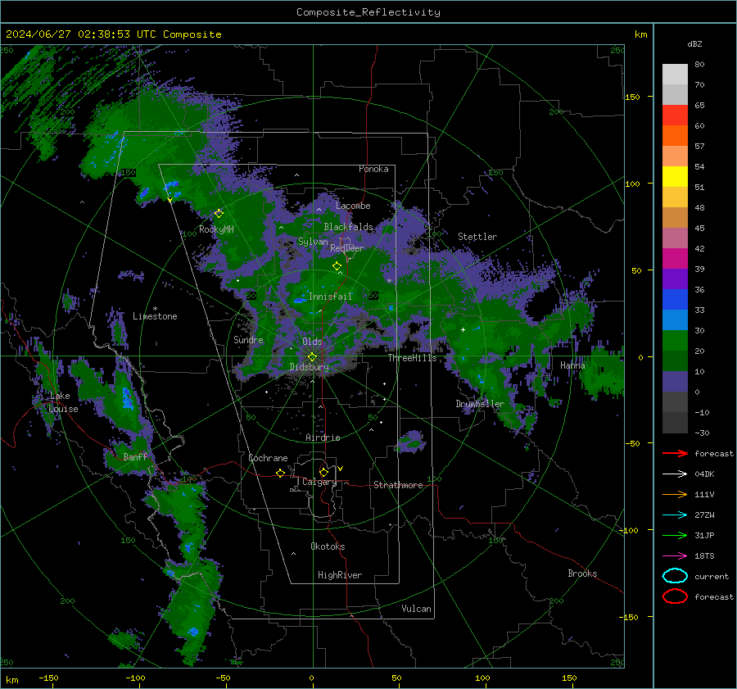Screen dimensions: 737x689
Task: Click the Vulcan map label
Action: coord(417,609)
